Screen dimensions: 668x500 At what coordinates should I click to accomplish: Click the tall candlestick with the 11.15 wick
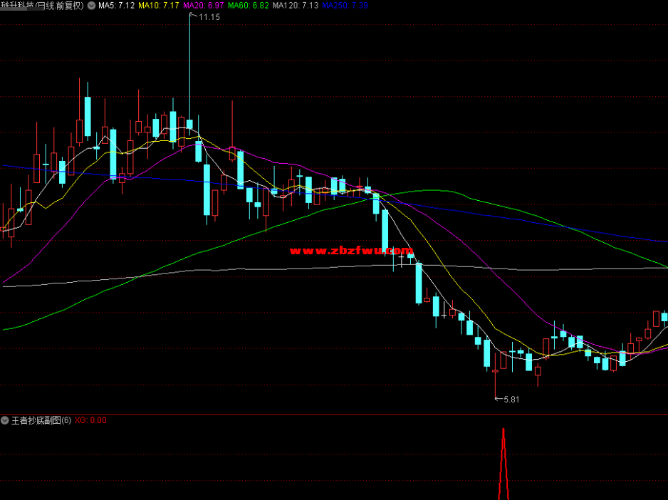[x=189, y=125]
